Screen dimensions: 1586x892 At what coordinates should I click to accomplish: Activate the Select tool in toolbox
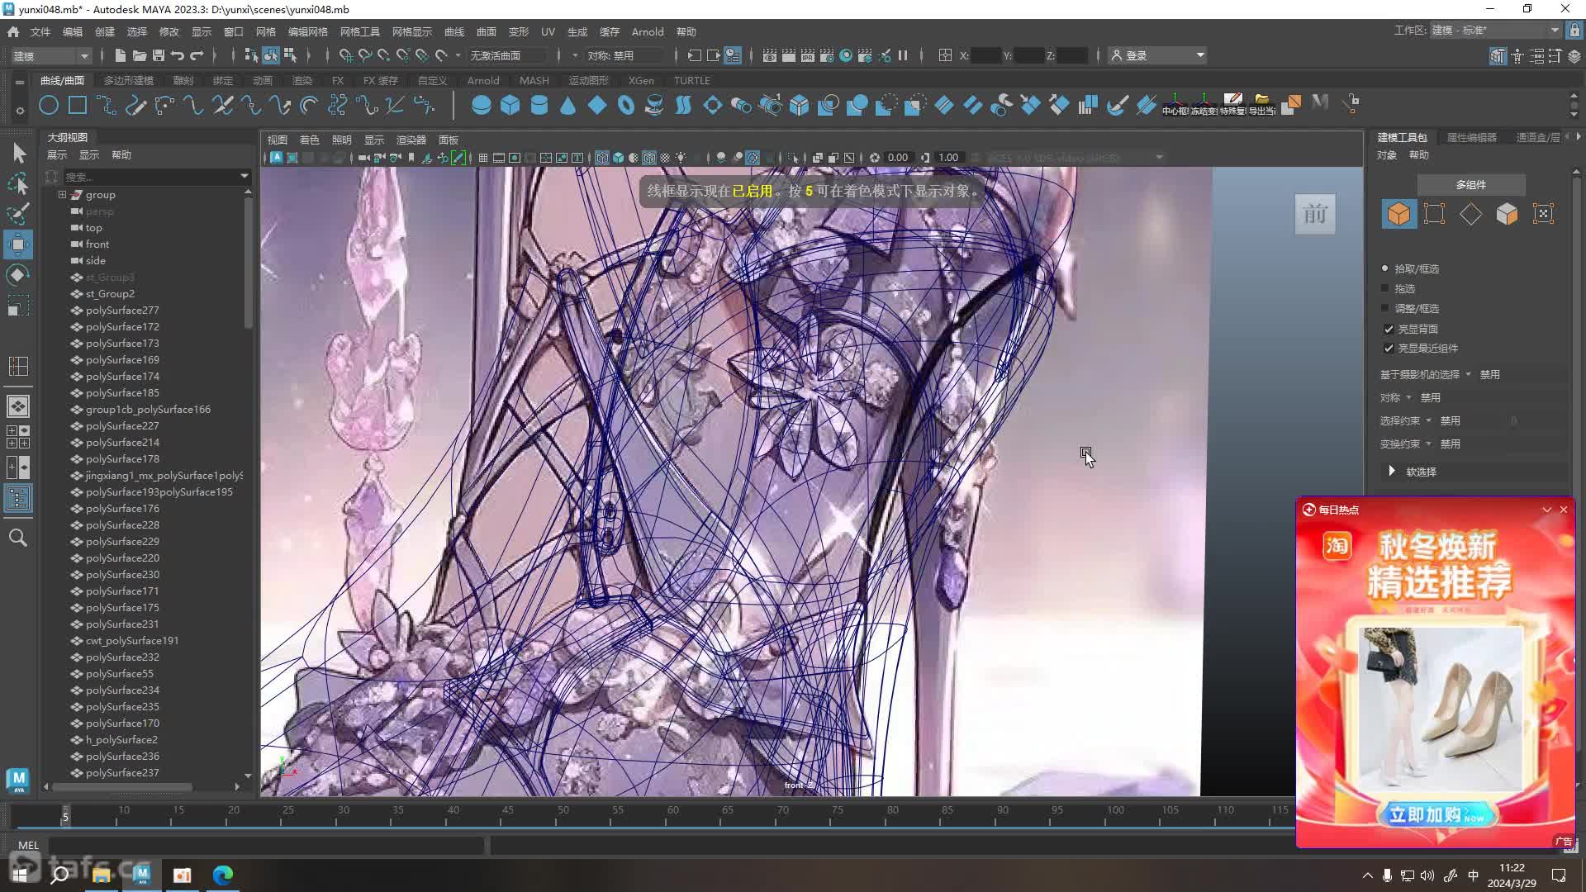pos(18,153)
